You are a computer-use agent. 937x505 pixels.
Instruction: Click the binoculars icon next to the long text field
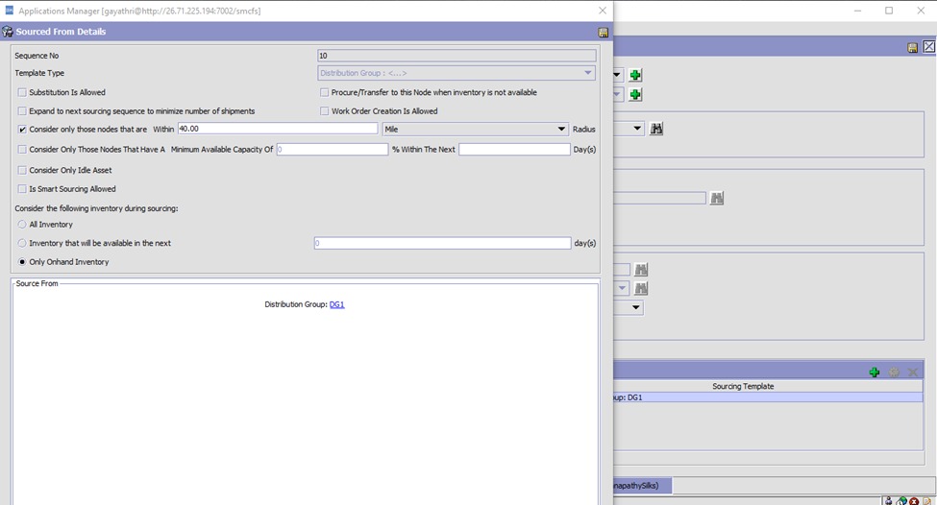(x=715, y=198)
